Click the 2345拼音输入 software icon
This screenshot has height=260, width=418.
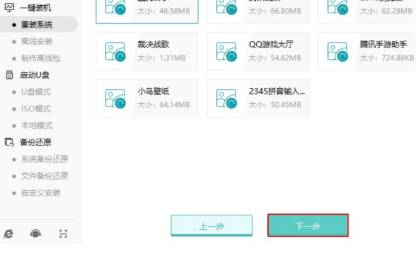pos(226,98)
